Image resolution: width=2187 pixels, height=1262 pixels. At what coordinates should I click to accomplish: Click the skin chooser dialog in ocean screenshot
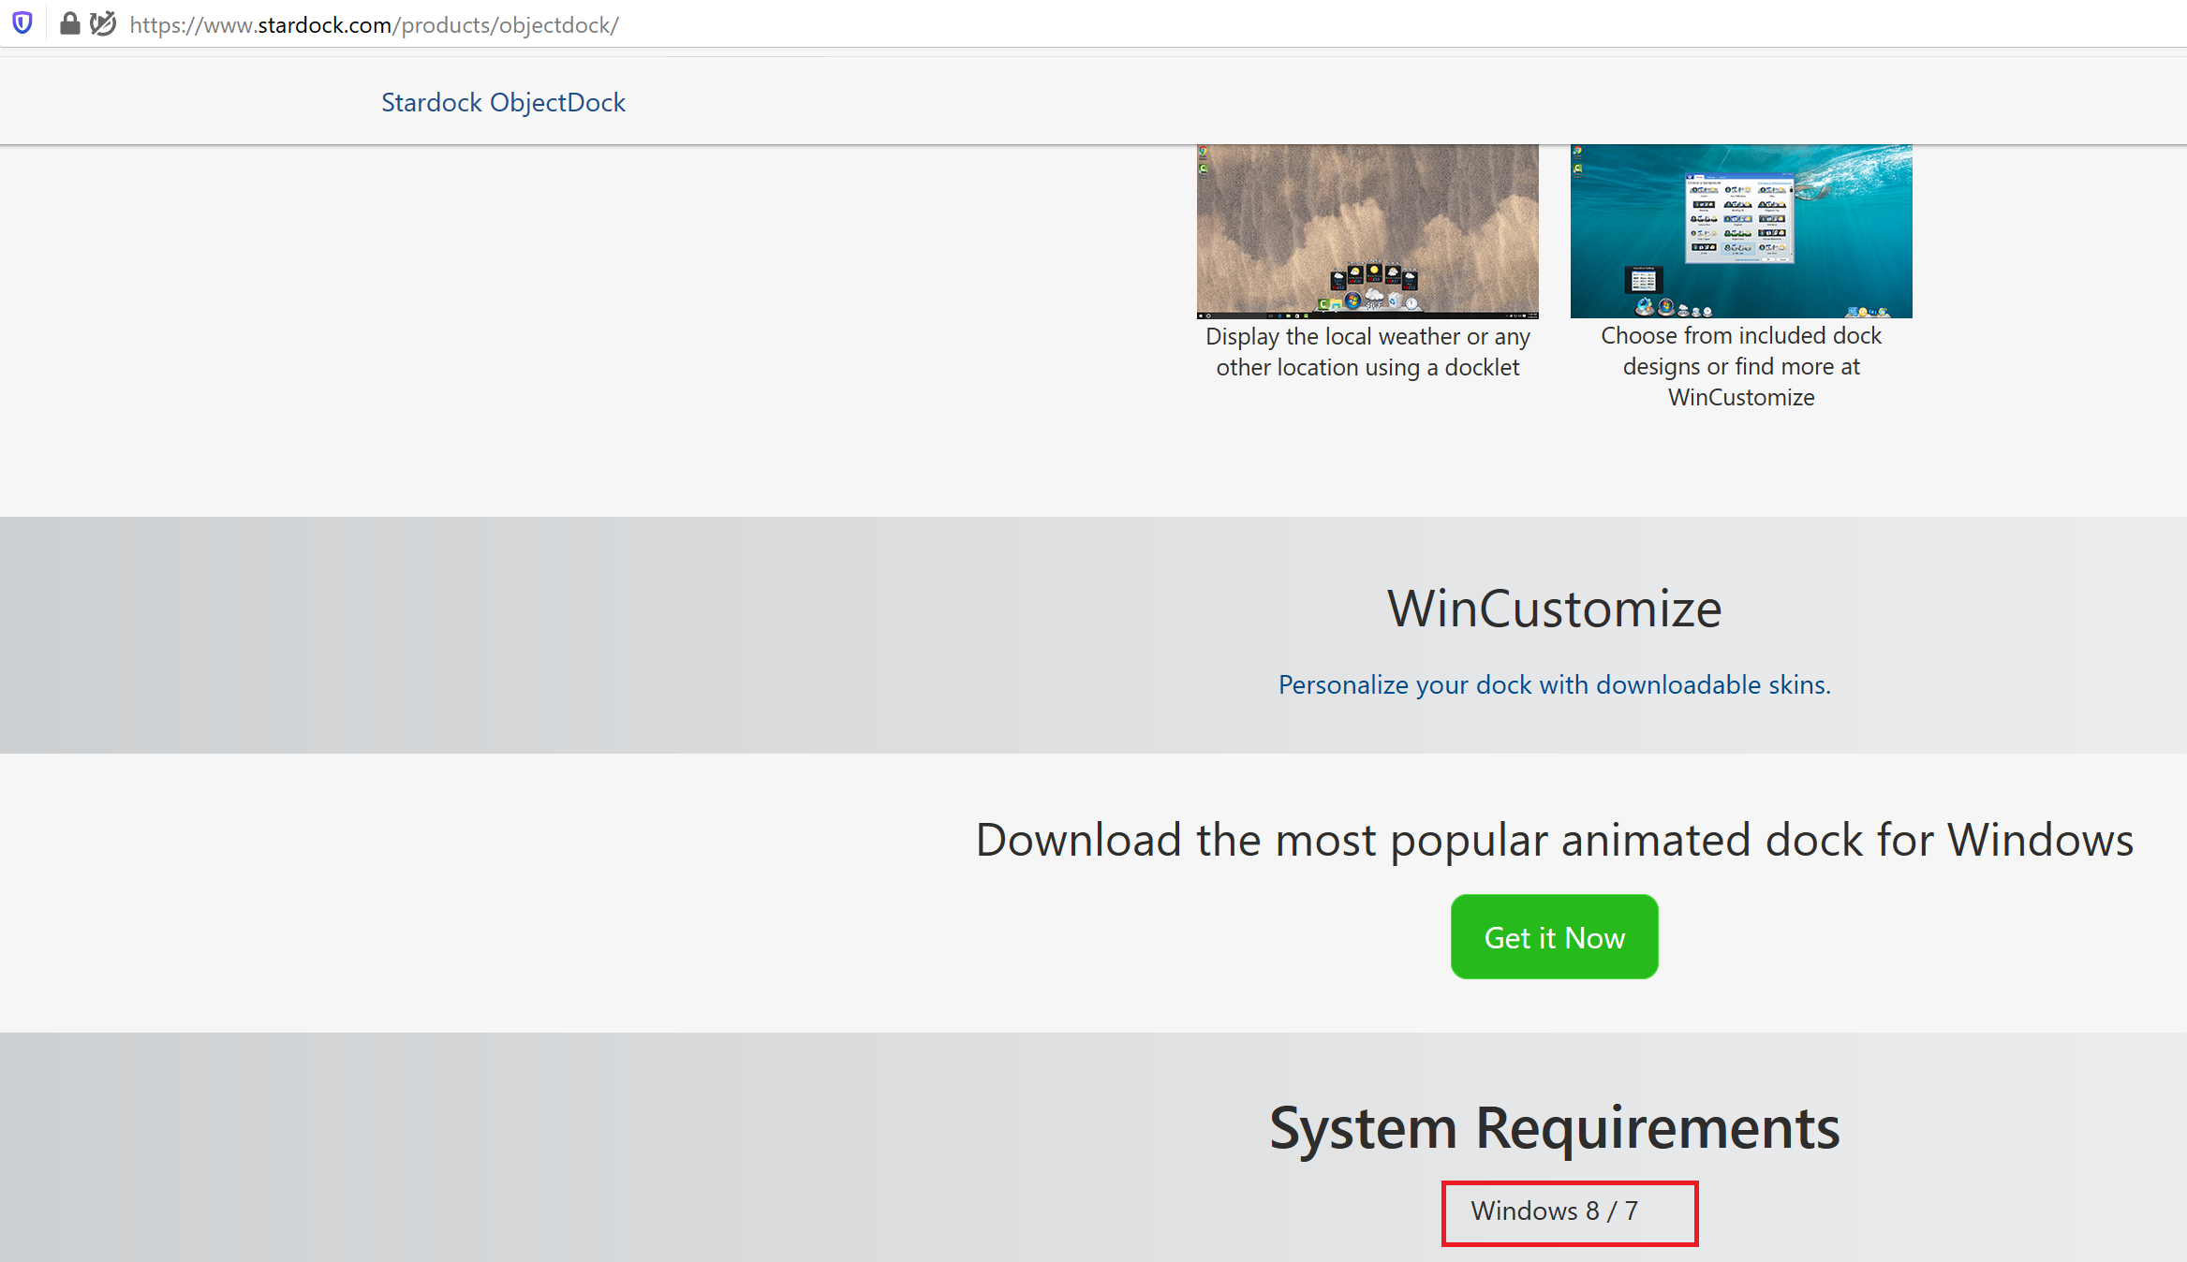[x=1739, y=217]
